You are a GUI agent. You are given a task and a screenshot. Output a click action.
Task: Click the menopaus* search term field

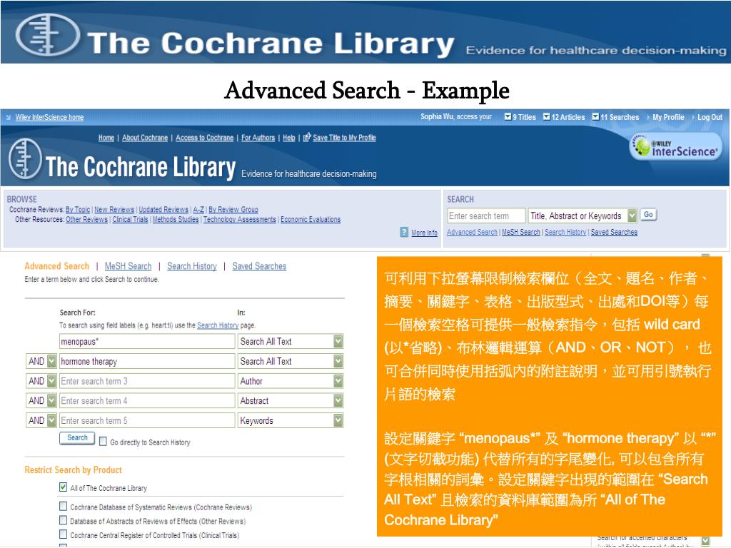tap(147, 341)
